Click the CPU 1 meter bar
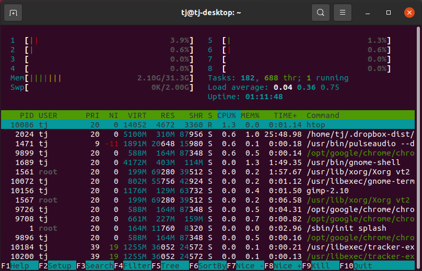Viewport: 422px width, 271px height. point(102,41)
